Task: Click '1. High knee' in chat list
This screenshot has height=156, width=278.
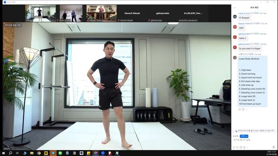Action: coord(245,70)
